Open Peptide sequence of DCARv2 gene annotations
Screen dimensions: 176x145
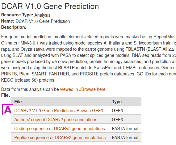tap(60, 138)
